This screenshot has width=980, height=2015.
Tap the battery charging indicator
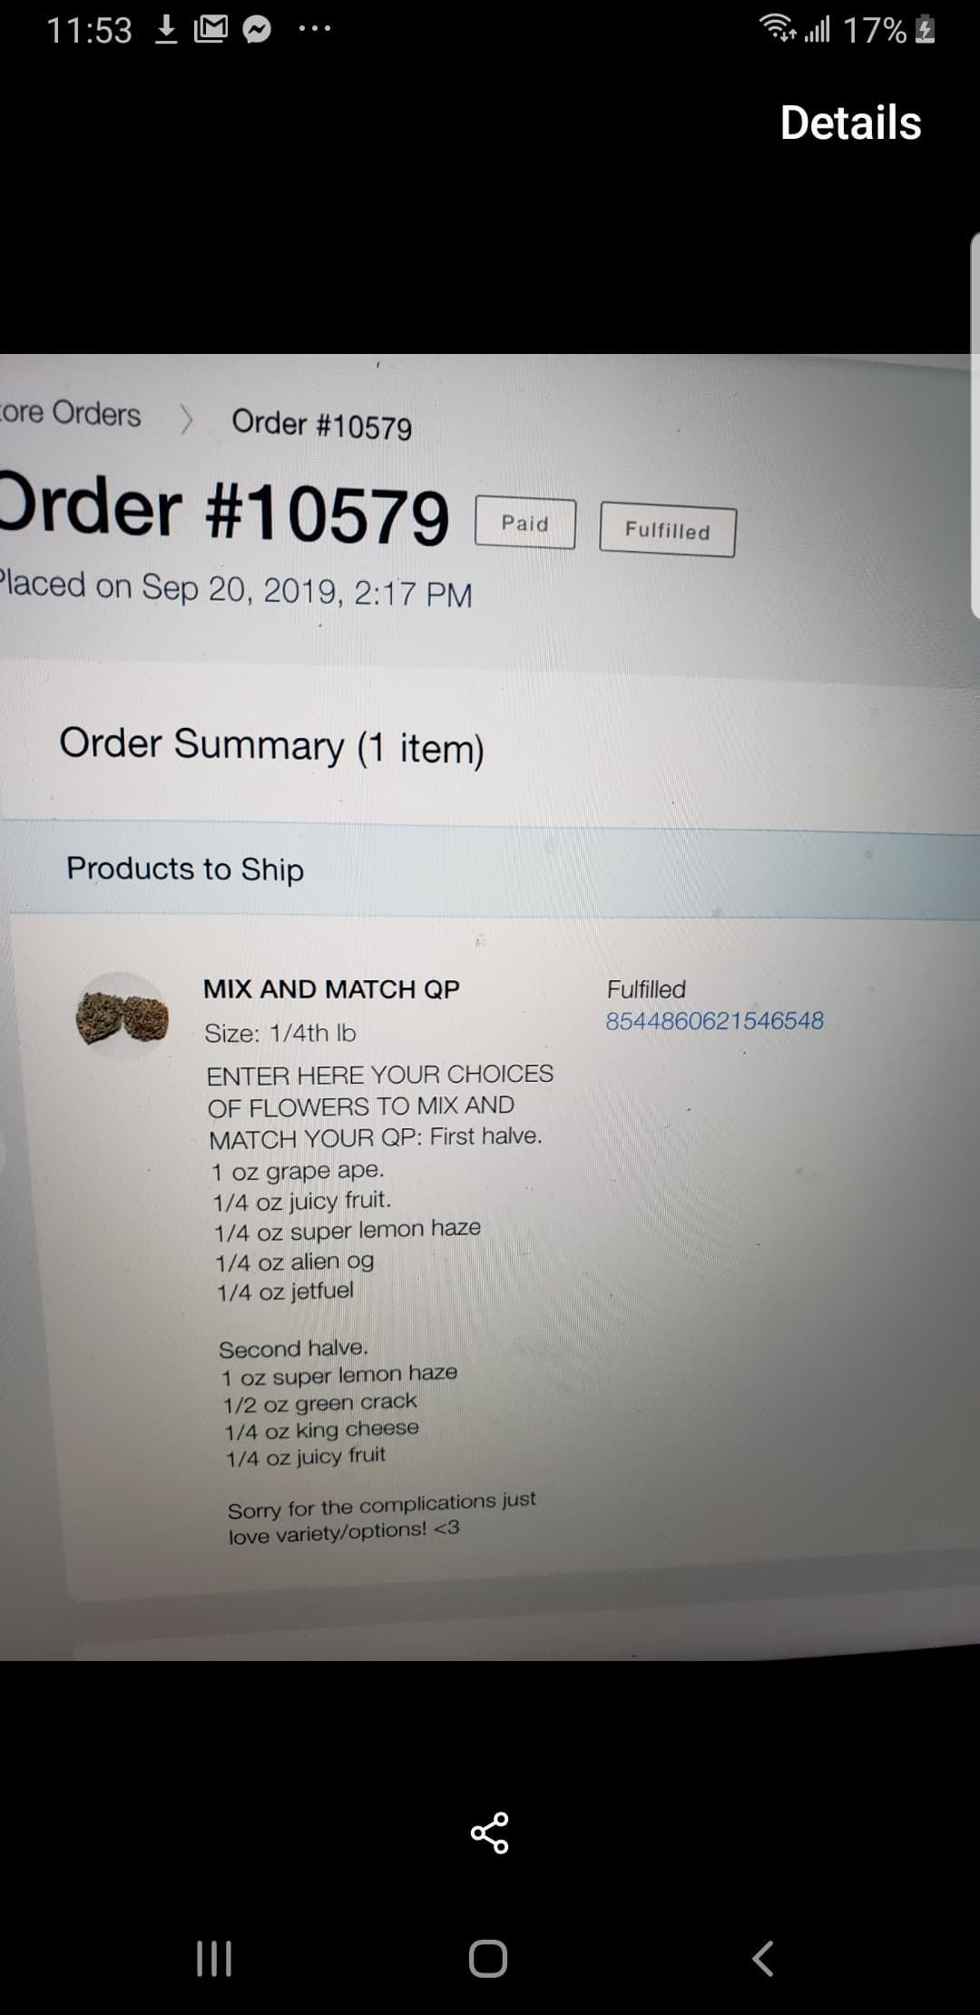(925, 31)
